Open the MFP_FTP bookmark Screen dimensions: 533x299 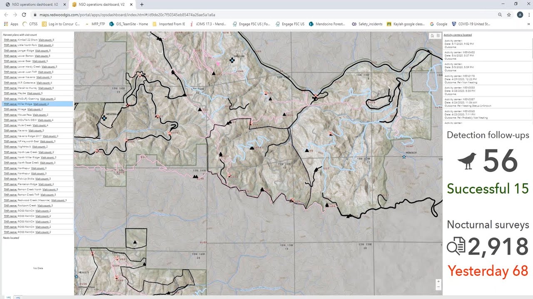click(x=95, y=24)
